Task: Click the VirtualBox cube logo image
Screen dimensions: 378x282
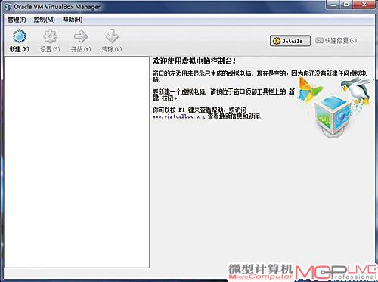Action: pos(333,115)
